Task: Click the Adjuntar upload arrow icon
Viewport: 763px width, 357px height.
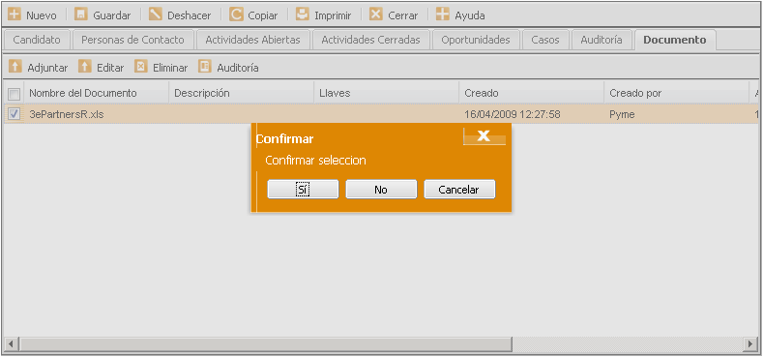Action: [15, 67]
